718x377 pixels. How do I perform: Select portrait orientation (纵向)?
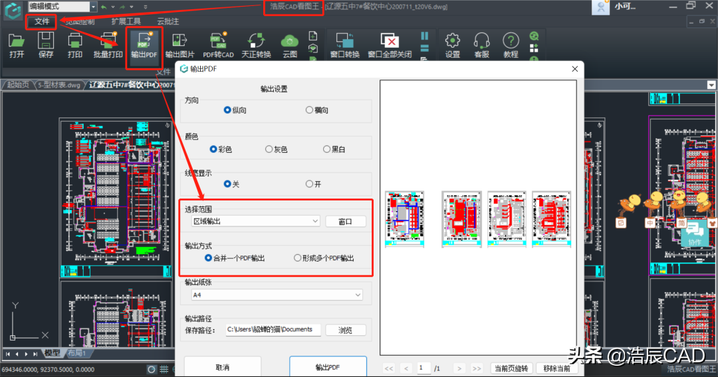click(x=235, y=110)
